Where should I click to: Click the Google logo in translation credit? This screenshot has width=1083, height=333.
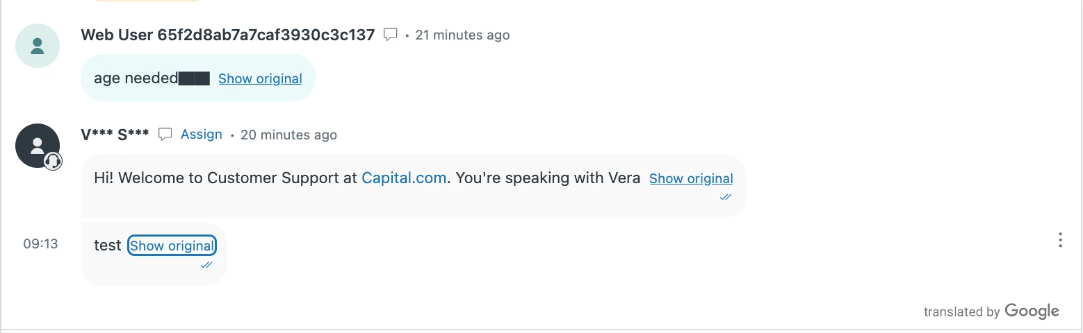click(1032, 311)
